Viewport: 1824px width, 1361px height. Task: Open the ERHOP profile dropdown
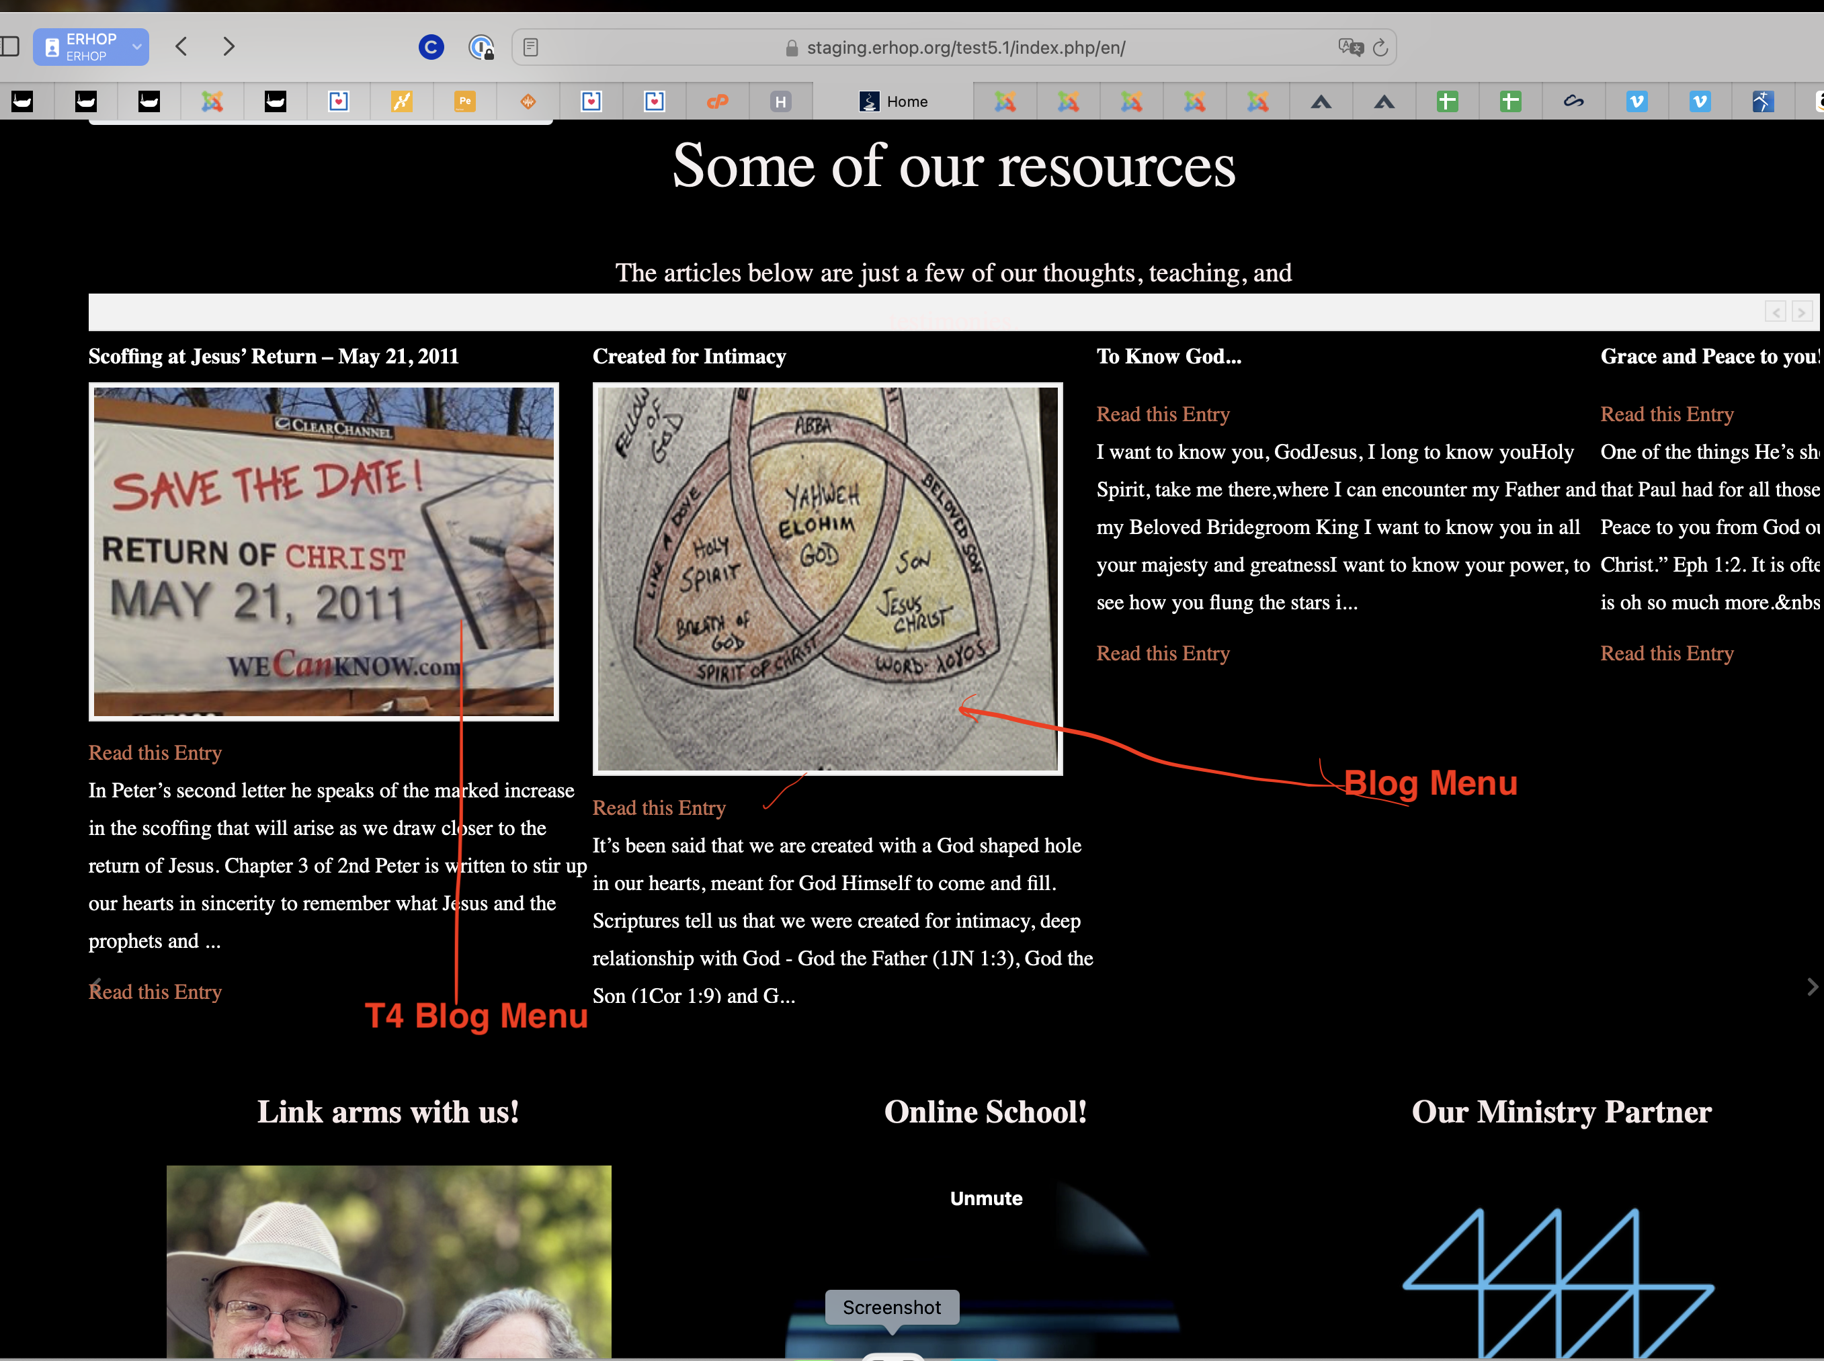pos(91,47)
